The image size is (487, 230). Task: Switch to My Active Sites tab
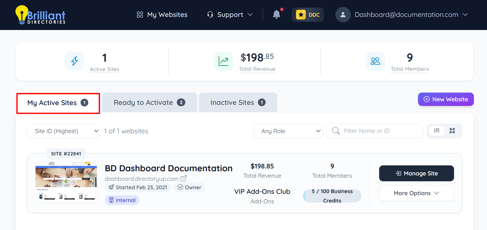[58, 103]
